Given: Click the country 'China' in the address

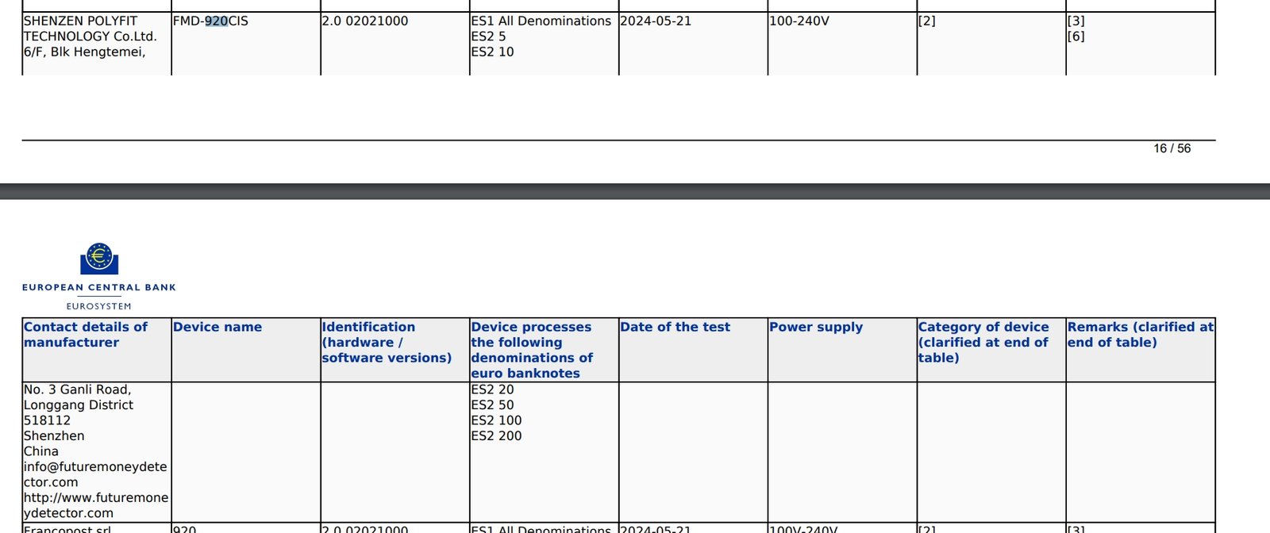Looking at the screenshot, I should coord(41,451).
